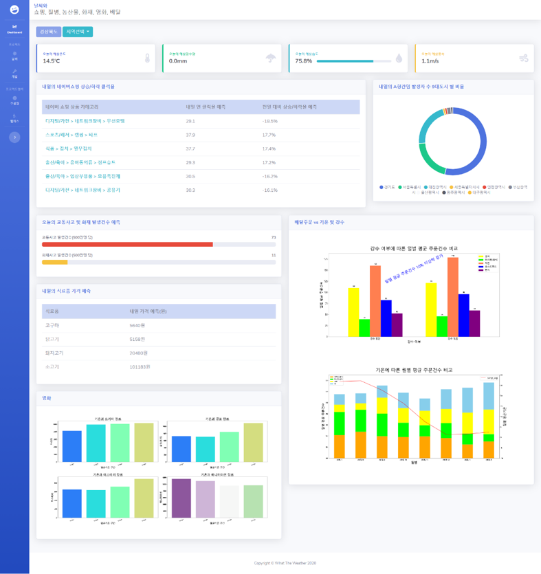Click the yellow fire incident progress bar

tap(54, 262)
